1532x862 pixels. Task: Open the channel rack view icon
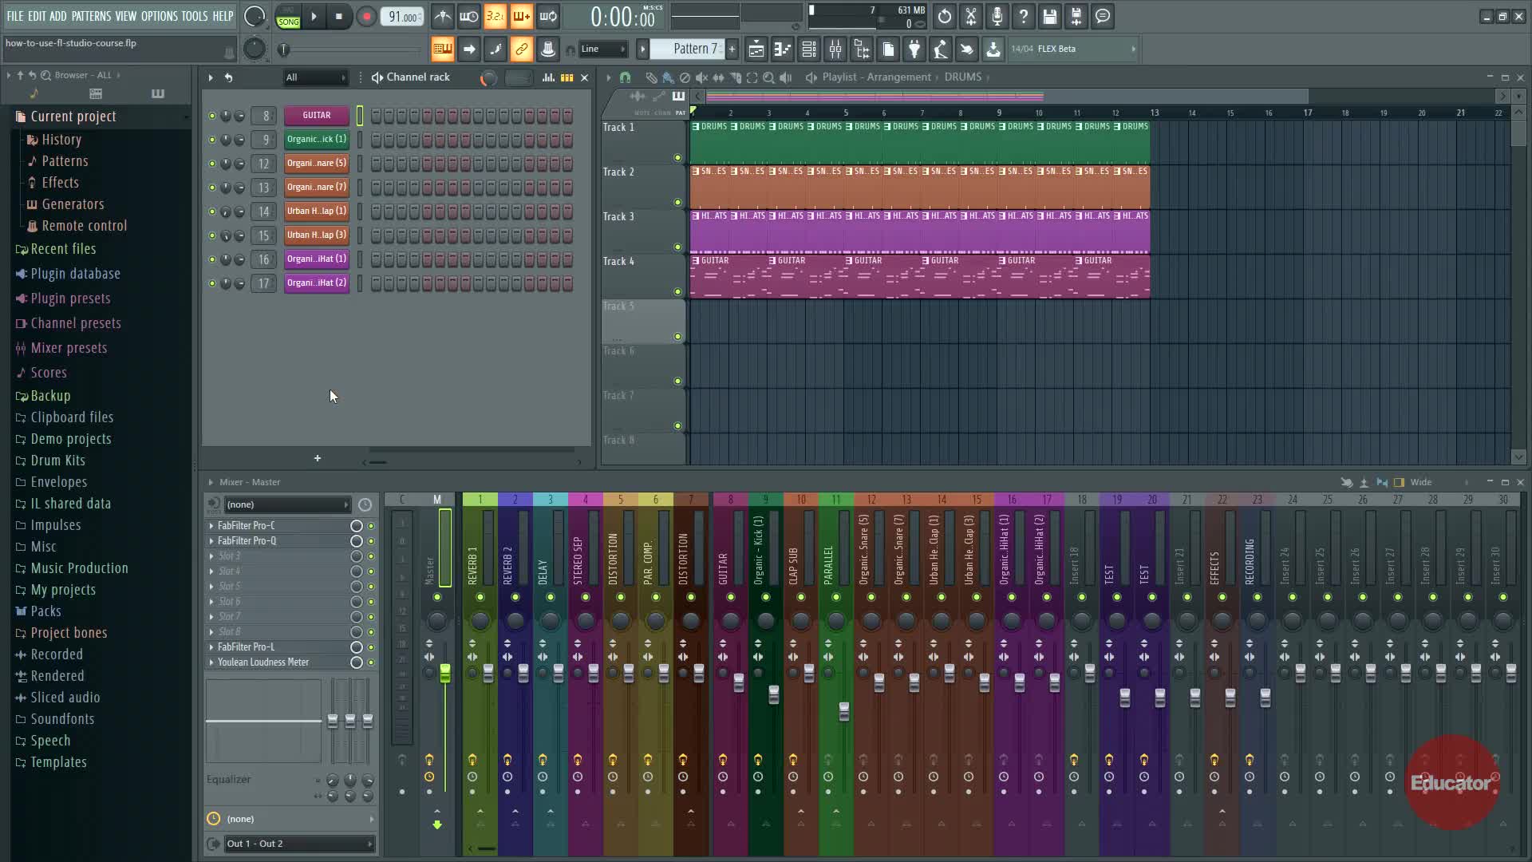point(808,49)
